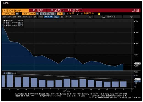Viewport: 143px width, 102px height.
Task: Click the Max range button
Action: (41, 17)
